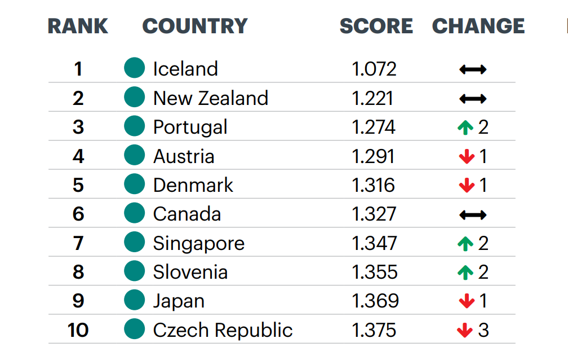Click the red down arrow in Japan row
Screen dimensions: 568x347
click(467, 301)
